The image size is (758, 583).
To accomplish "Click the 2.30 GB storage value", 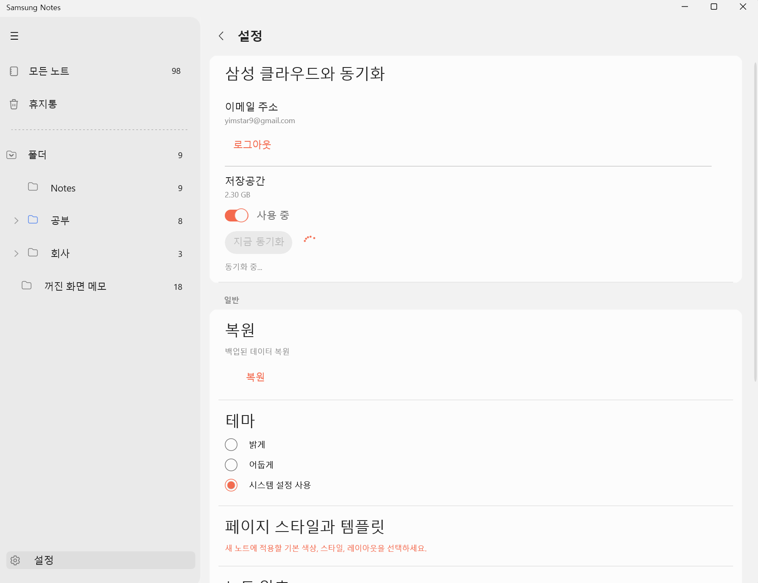I will [237, 195].
